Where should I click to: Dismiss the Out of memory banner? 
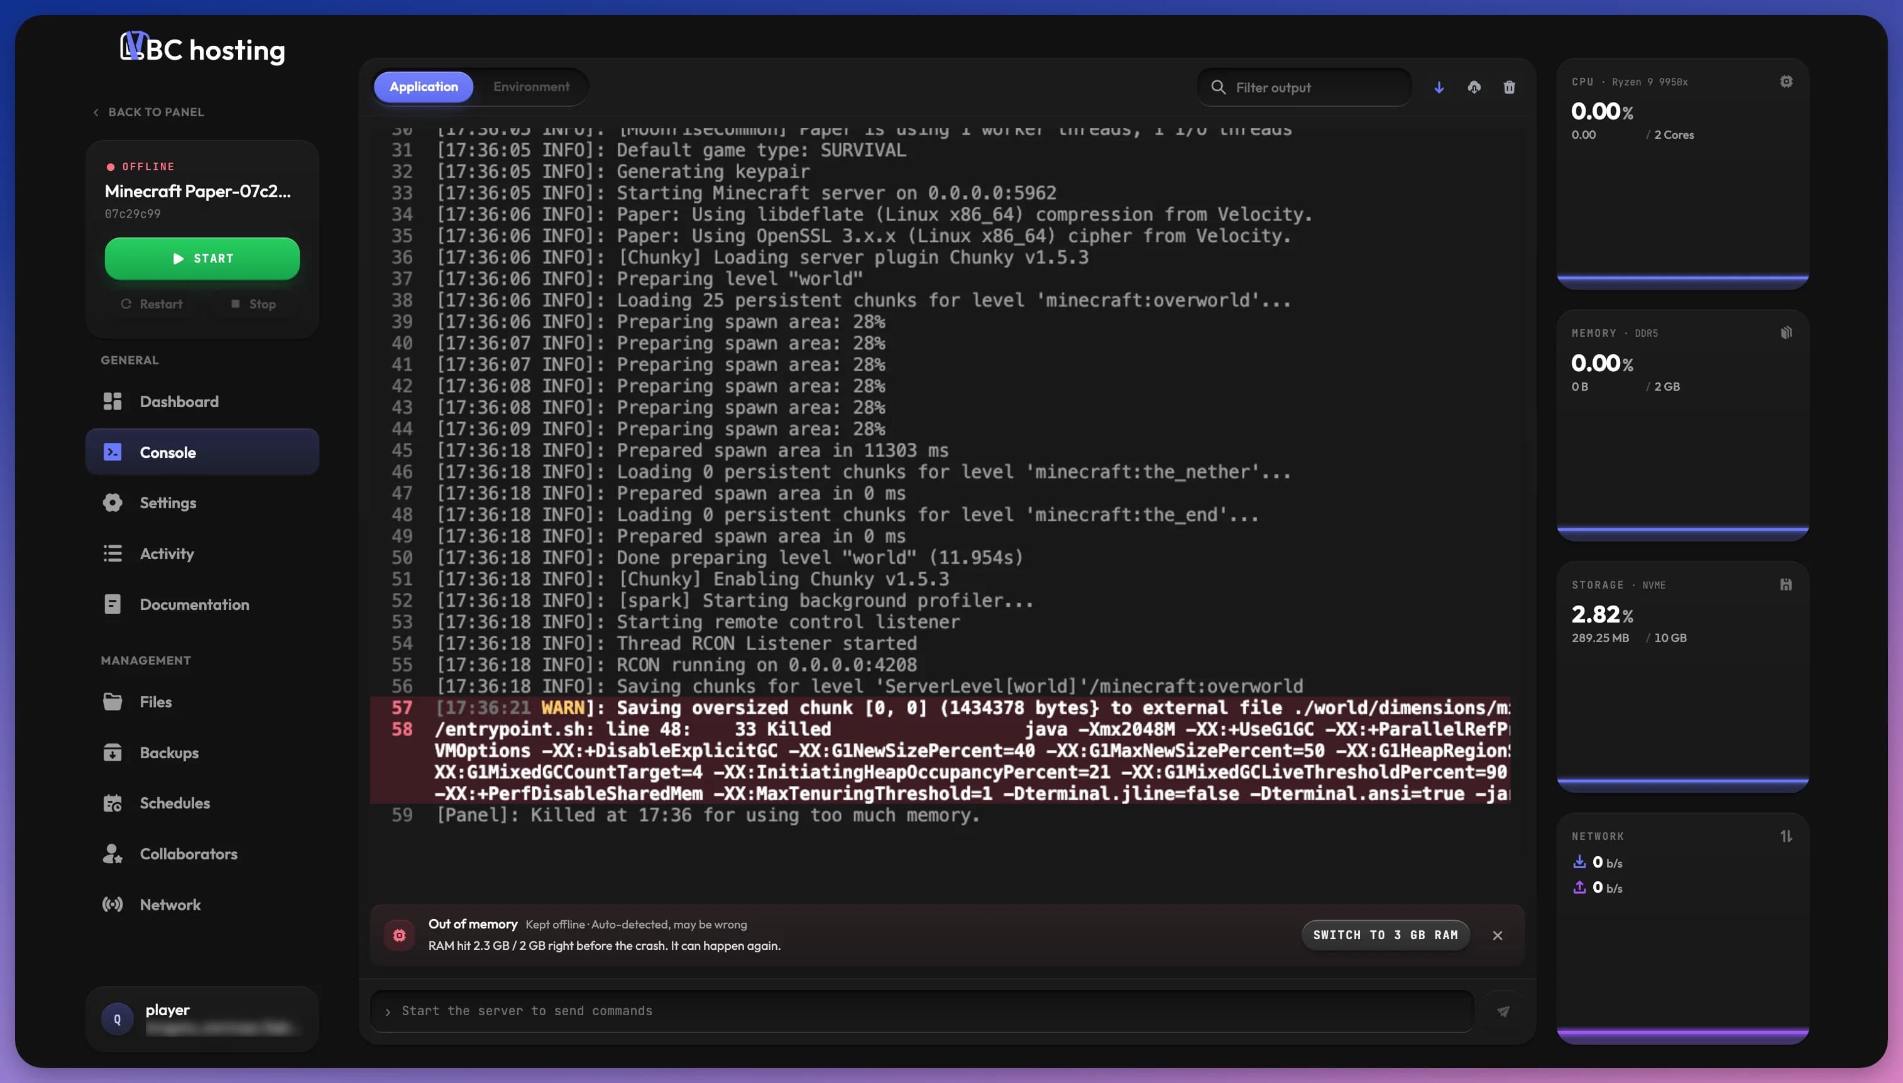point(1498,935)
